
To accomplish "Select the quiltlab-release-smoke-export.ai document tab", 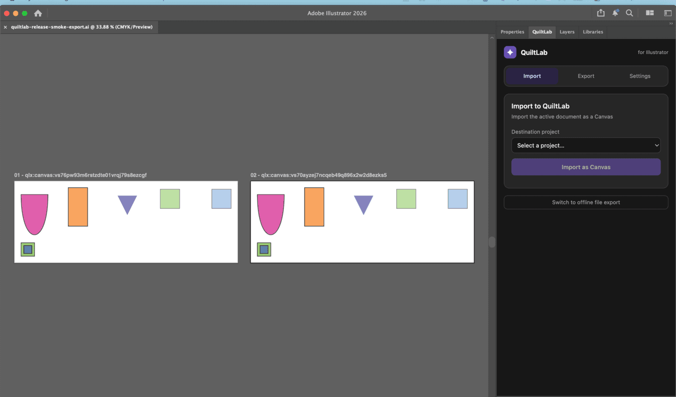I will (x=82, y=27).
